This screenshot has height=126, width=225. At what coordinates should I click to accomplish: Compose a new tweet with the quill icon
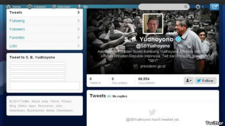(x=214, y=7)
